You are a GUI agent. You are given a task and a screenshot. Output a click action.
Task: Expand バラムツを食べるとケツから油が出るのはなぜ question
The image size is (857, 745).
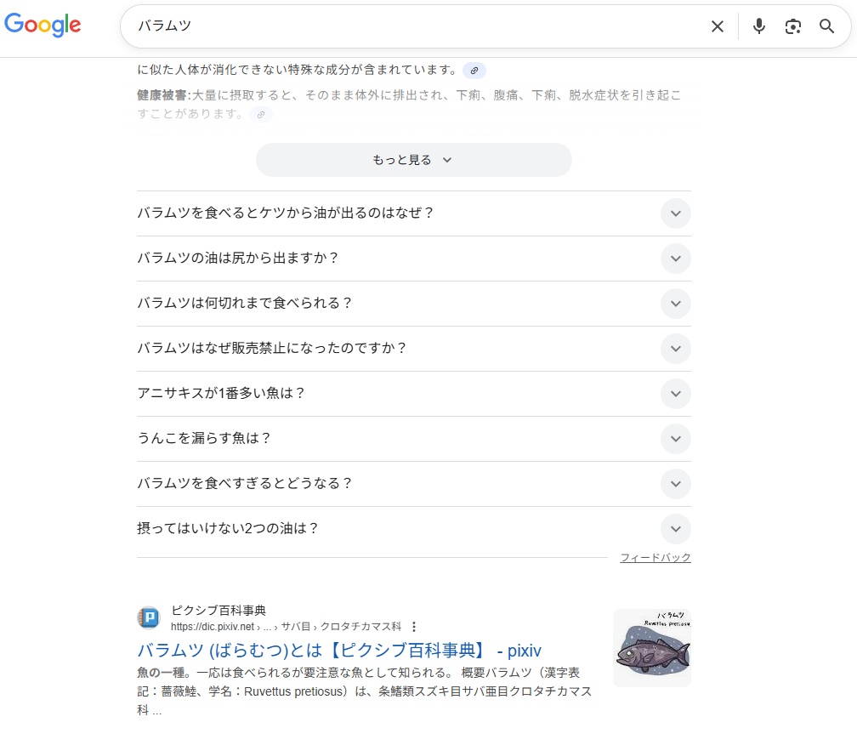click(675, 213)
